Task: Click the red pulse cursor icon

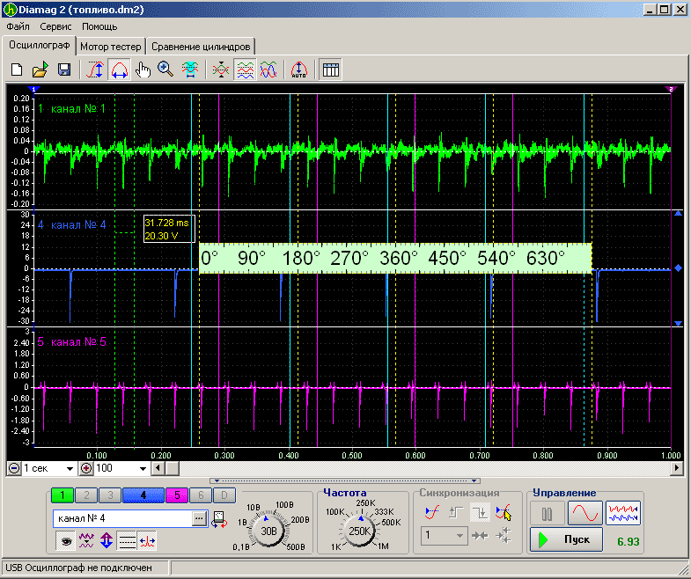Action: (x=147, y=541)
